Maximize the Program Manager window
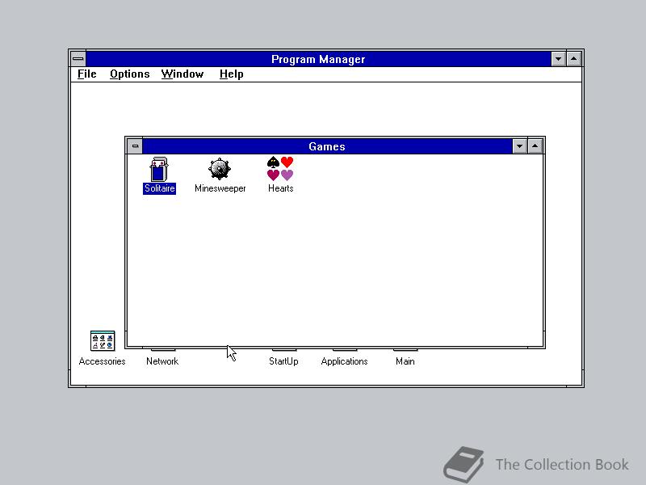Screen dimensions: 646x485 [x=573, y=59]
